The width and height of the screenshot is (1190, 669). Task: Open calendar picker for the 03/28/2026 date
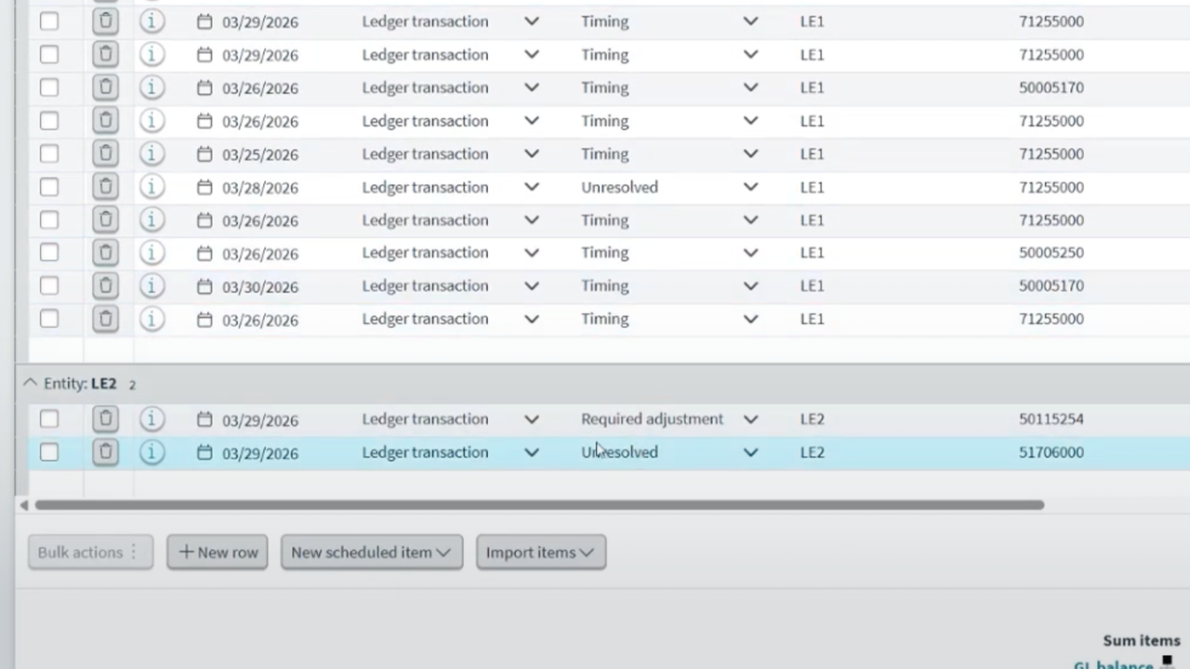point(205,188)
